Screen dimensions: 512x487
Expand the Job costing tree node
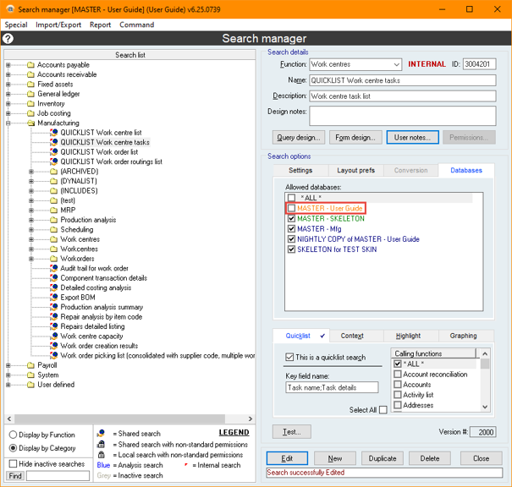point(8,113)
